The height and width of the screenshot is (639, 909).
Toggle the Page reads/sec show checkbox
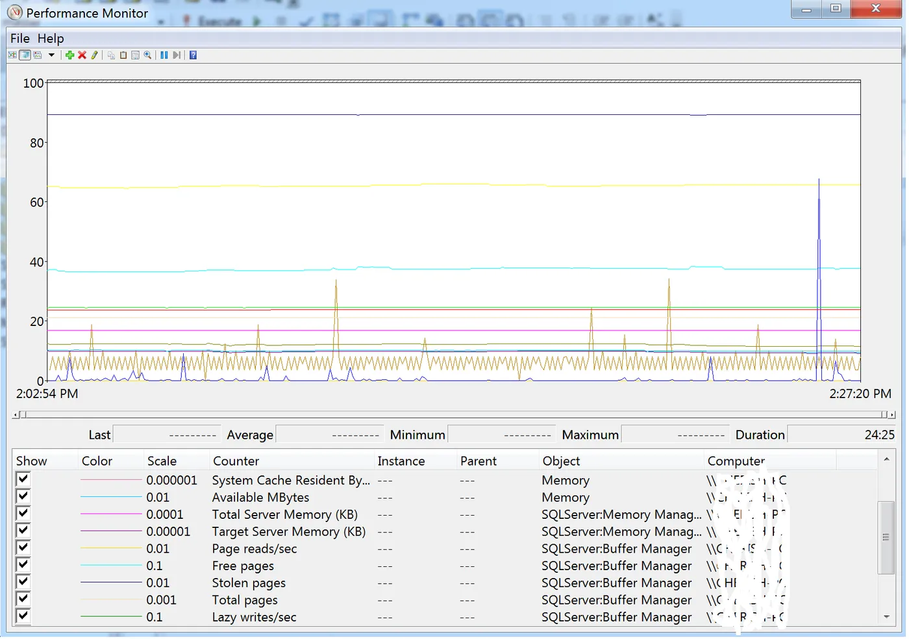coord(23,547)
